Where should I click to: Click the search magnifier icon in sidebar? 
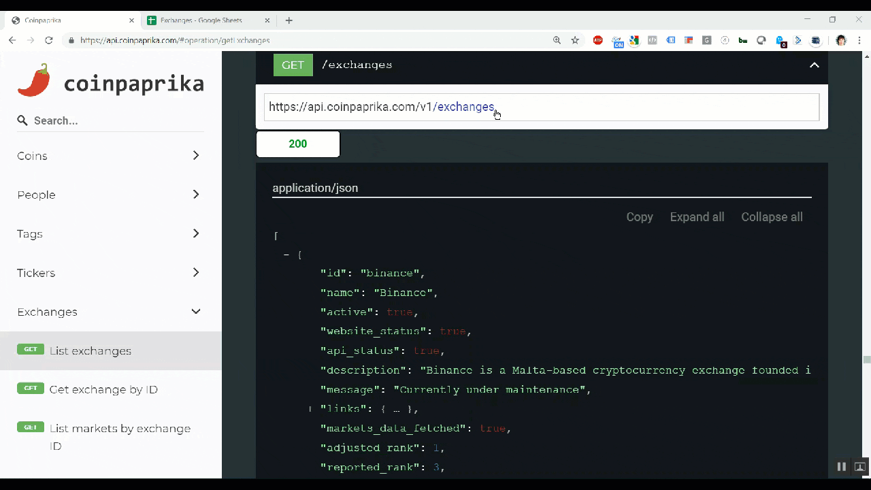[22, 120]
